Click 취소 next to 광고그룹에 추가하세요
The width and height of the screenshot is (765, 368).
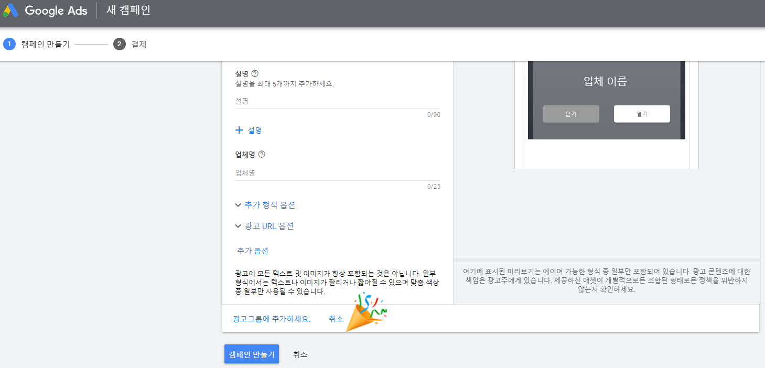point(336,318)
